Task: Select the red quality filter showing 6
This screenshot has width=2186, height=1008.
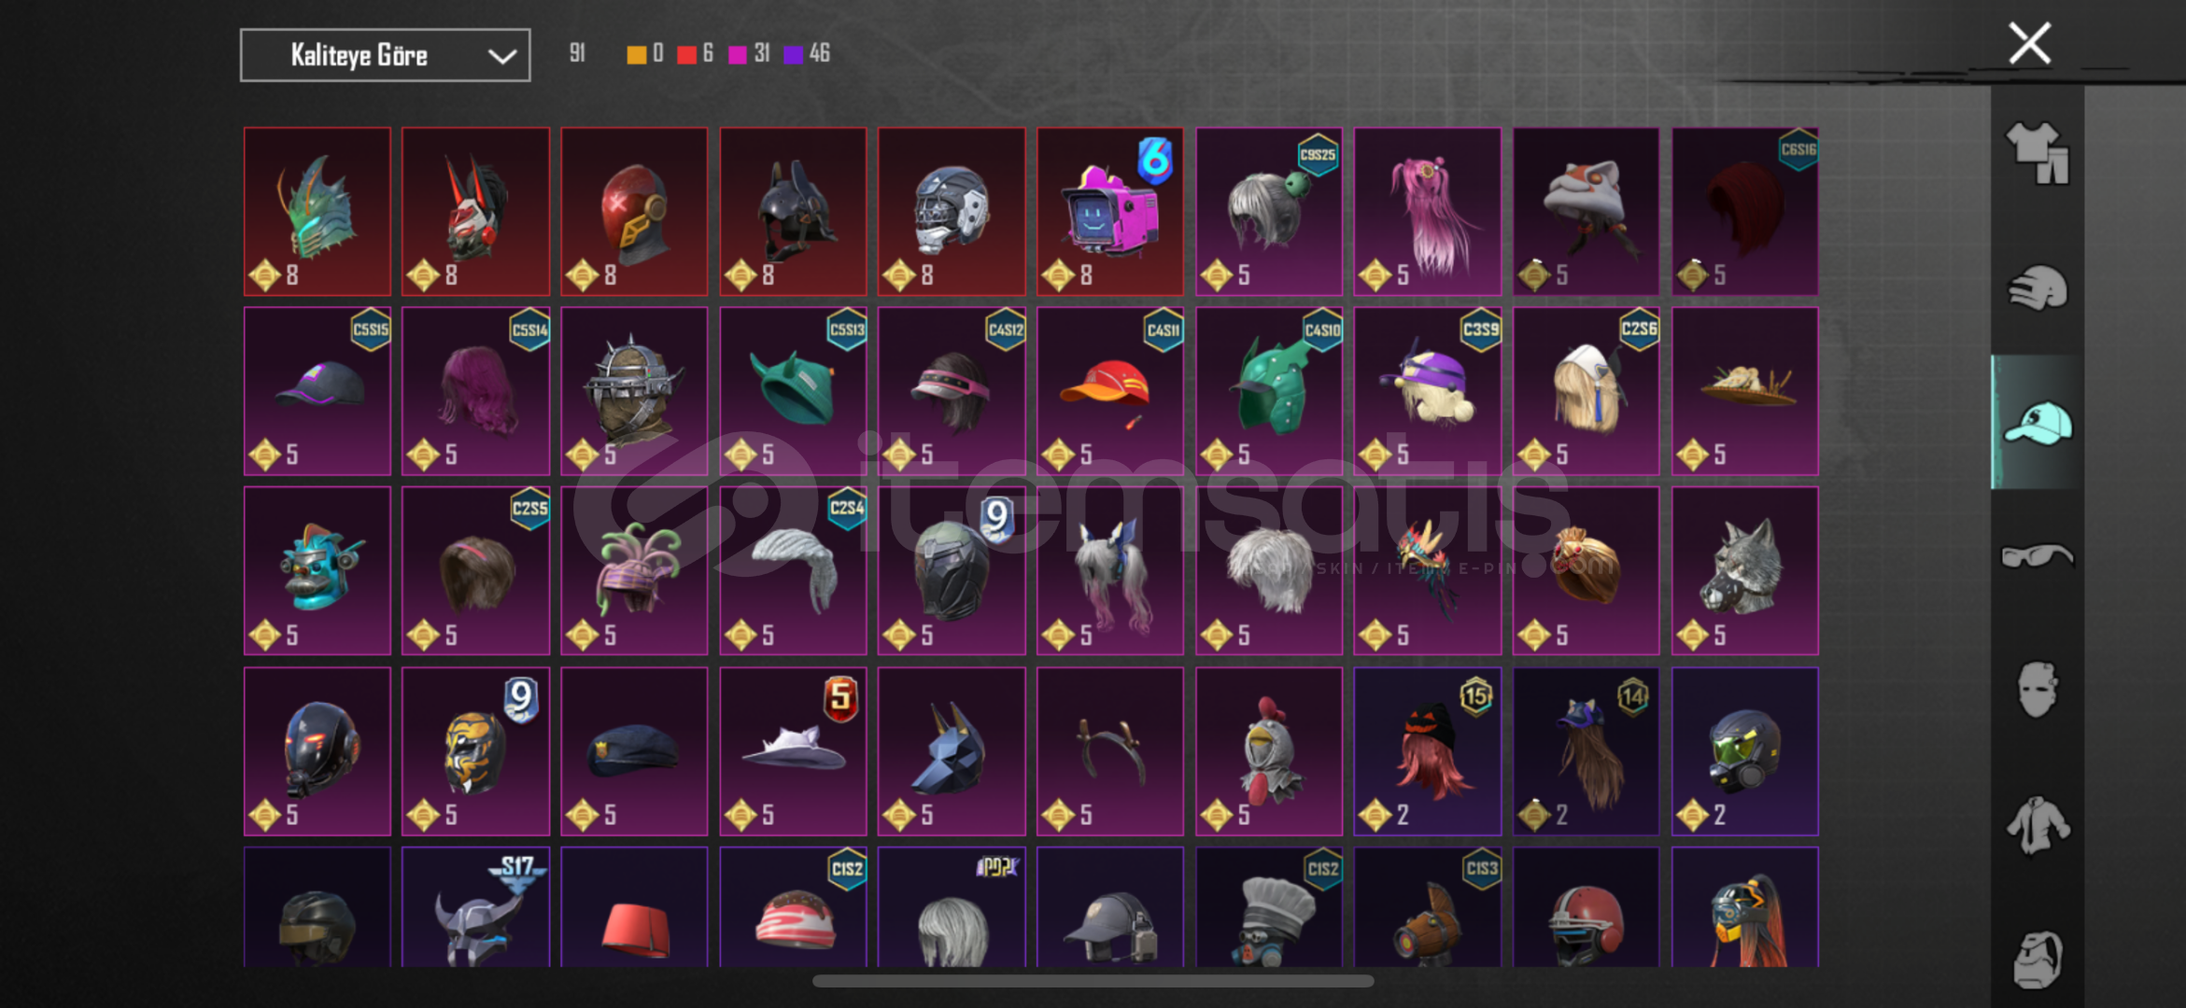Action: click(x=695, y=54)
